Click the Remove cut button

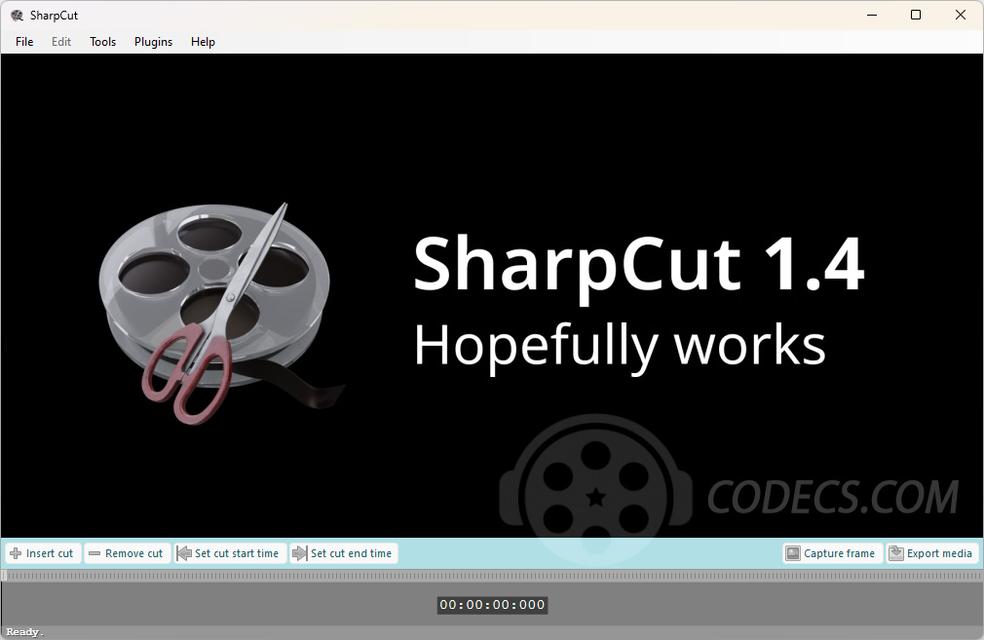(x=127, y=553)
